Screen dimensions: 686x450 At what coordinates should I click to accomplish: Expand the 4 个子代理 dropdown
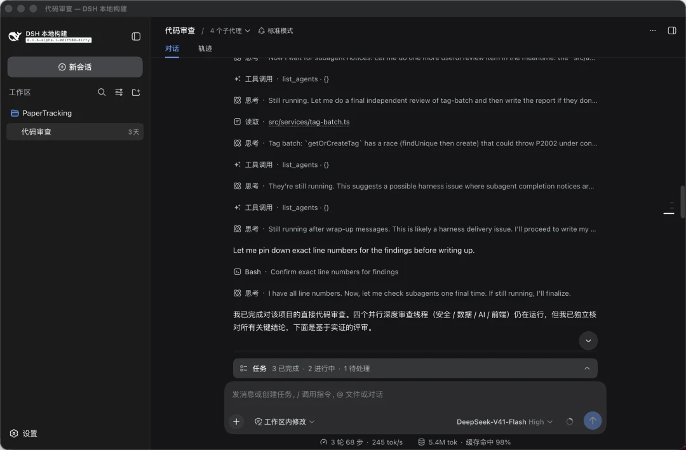coord(230,30)
